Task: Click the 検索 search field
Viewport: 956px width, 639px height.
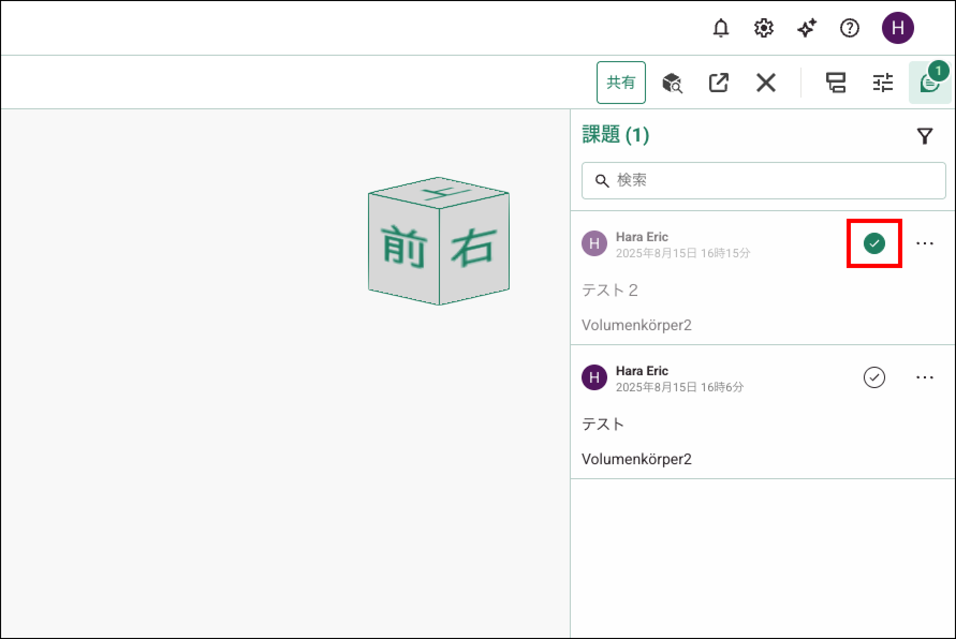Action: [x=763, y=181]
